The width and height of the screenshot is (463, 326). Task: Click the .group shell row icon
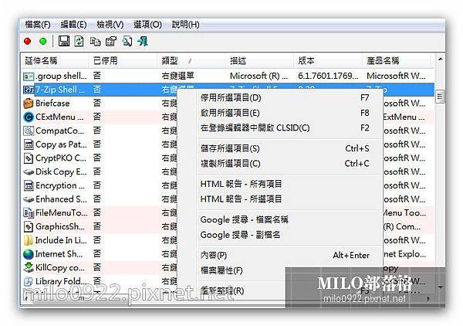click(x=29, y=76)
